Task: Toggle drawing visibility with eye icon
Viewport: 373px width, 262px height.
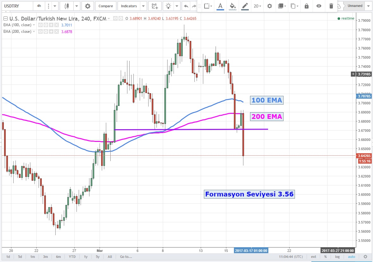Action: click(x=319, y=6)
